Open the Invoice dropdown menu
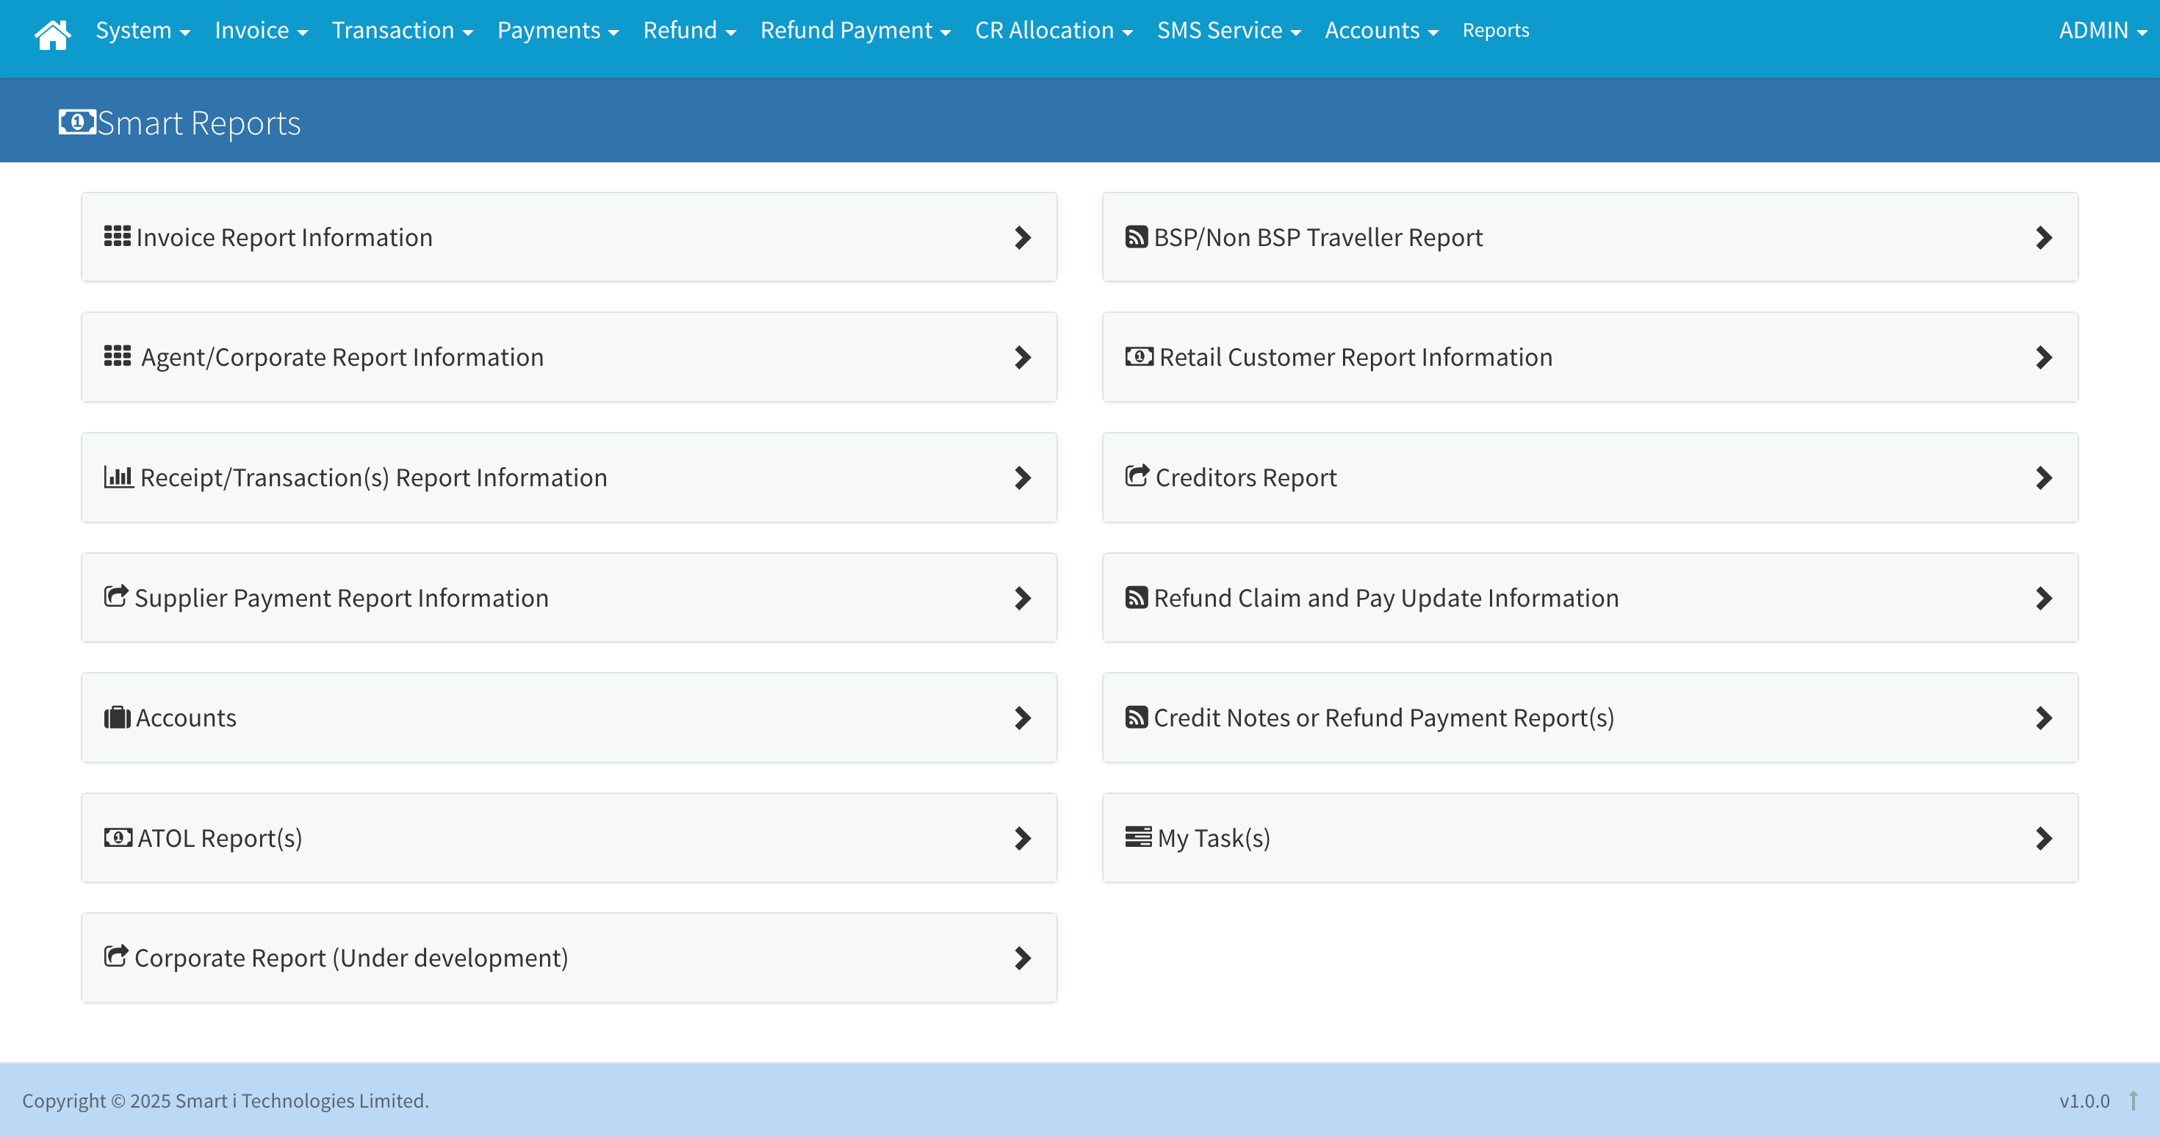This screenshot has width=2160, height=1137. click(x=262, y=31)
